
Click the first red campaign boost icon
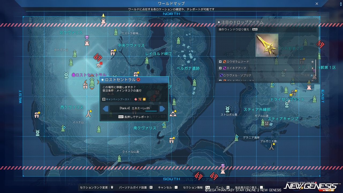pos(136,99)
